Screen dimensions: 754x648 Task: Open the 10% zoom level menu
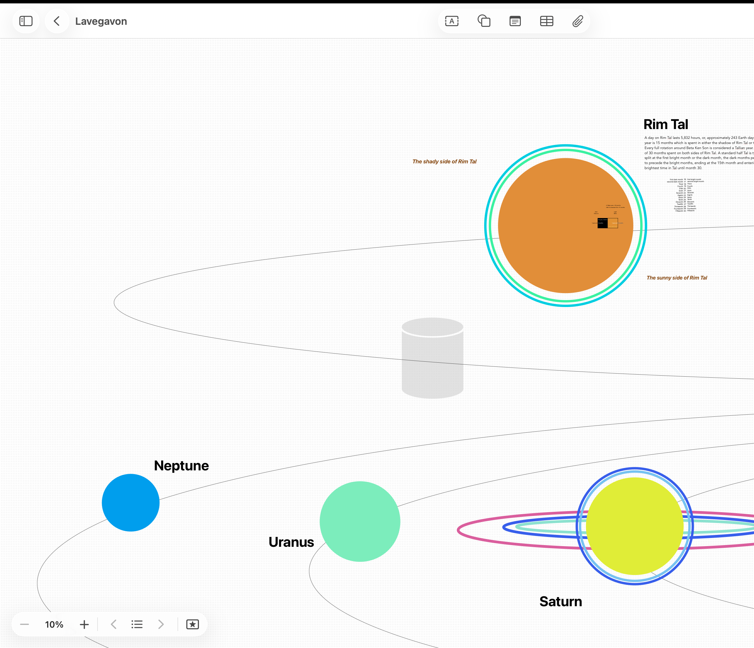pos(54,624)
